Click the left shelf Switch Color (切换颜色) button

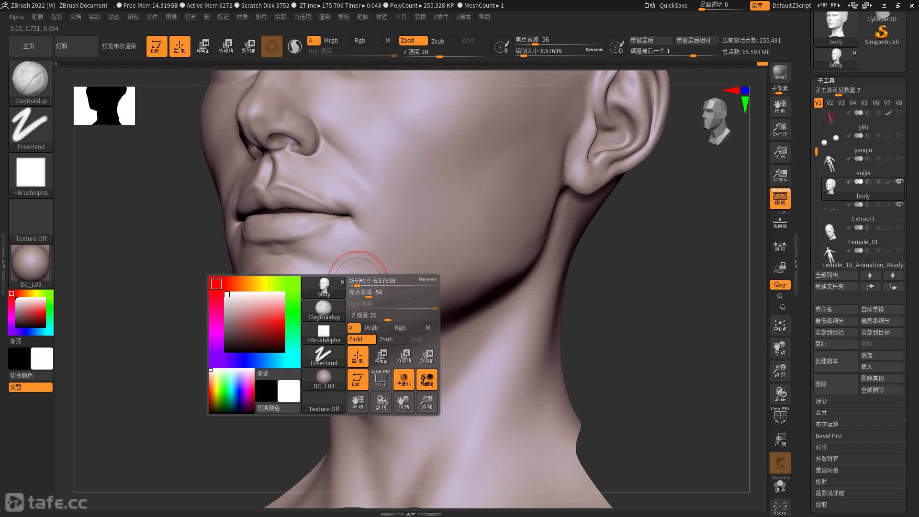tap(31, 375)
